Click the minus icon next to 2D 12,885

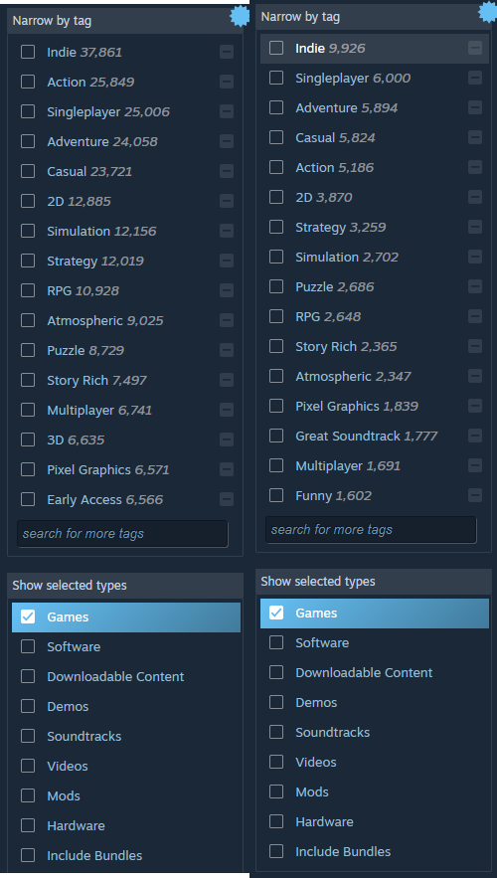pos(227,201)
